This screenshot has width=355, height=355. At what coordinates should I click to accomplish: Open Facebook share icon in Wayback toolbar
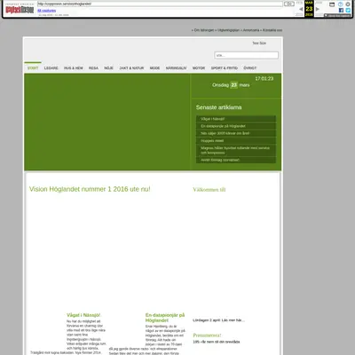tap(341, 11)
